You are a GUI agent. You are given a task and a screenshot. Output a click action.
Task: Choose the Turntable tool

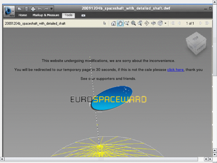(153, 23)
